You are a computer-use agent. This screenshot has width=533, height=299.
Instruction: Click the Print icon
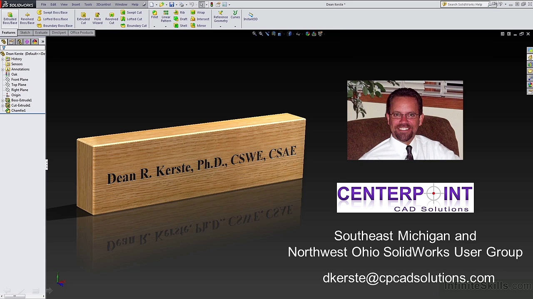click(181, 4)
